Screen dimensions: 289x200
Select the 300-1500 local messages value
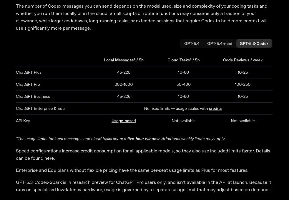pyautogui.click(x=124, y=84)
